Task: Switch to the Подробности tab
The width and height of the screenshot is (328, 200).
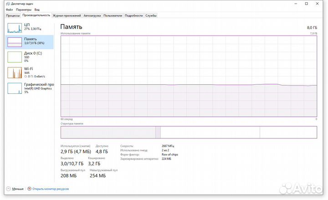Action: click(133, 15)
